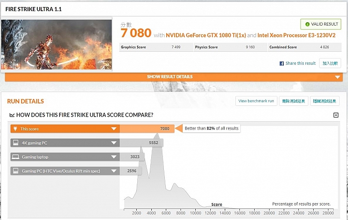Click the 28000 tick label on chart axis
Image resolution: width=348 pixels, height=220 pixels.
coord(328,213)
